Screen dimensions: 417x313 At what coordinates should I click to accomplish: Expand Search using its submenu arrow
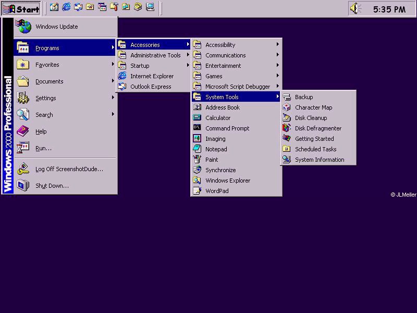113,114
